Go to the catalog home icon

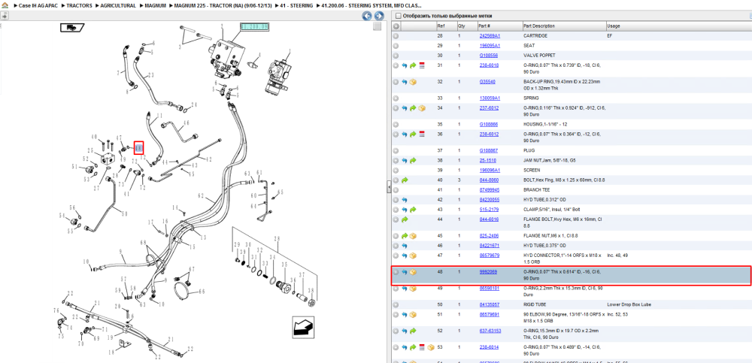coord(5,6)
